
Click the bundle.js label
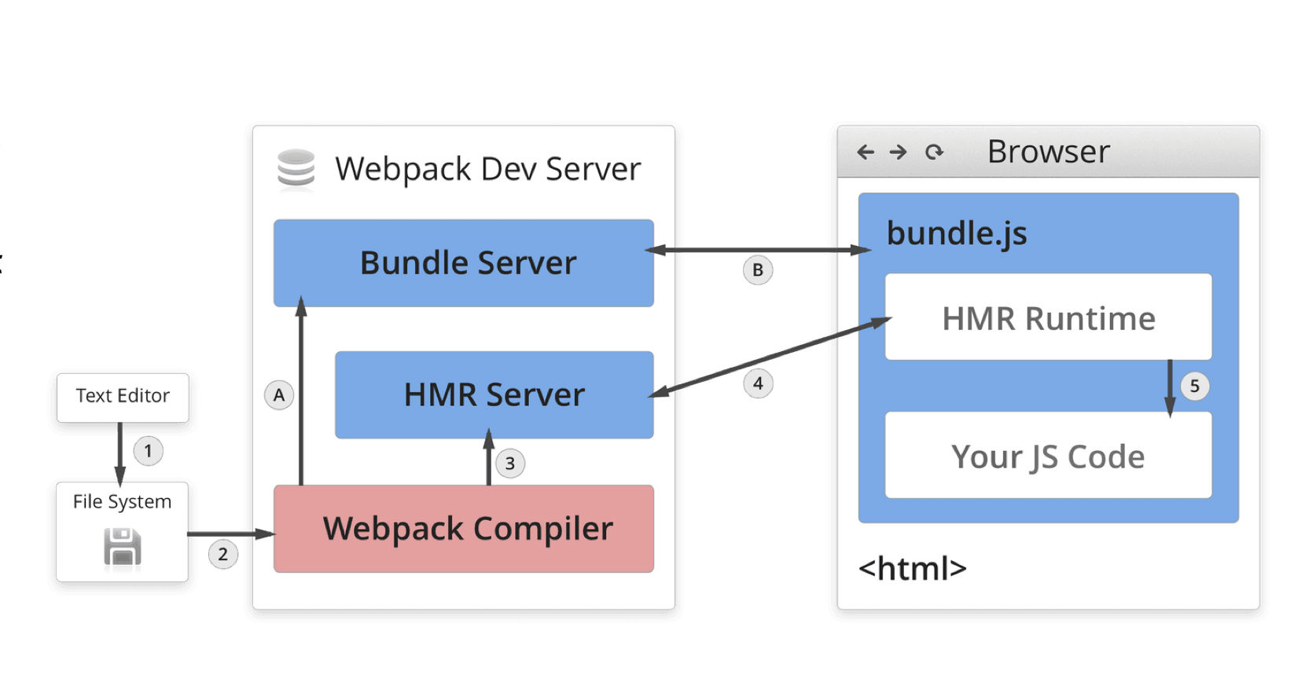coord(957,233)
